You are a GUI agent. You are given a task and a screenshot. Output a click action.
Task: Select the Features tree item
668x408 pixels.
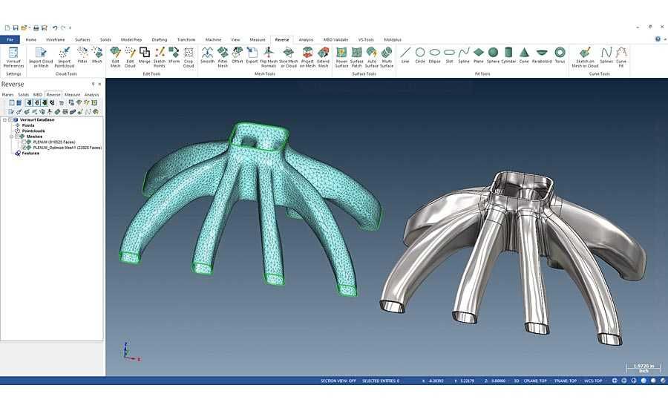tap(30, 153)
